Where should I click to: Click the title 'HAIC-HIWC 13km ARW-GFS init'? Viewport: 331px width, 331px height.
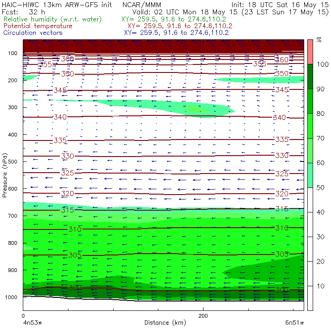[56, 5]
